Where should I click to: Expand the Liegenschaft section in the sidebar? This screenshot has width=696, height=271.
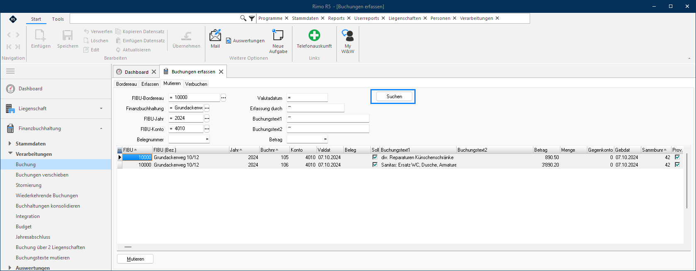point(101,109)
